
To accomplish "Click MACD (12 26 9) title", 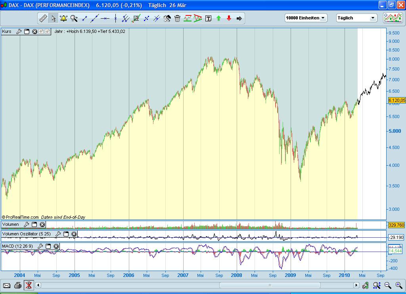I will tap(17, 246).
